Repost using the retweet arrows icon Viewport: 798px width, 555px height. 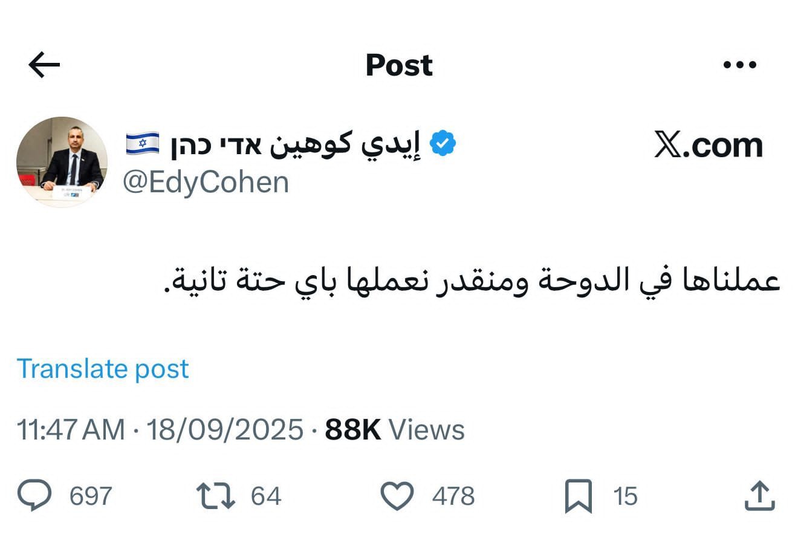pos(215,496)
